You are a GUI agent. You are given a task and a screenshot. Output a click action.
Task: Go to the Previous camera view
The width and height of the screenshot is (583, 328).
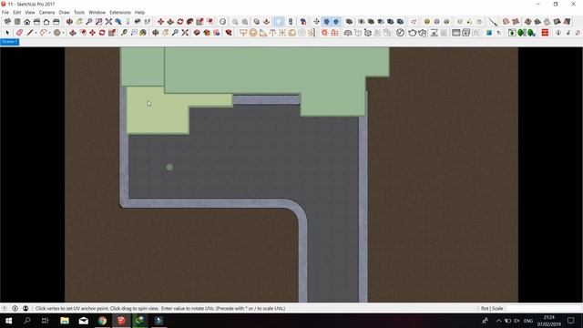[118, 22]
